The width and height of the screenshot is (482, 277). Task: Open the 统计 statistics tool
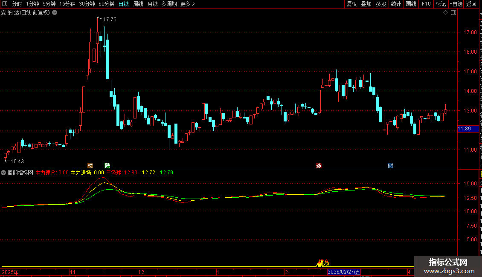pyautogui.click(x=396, y=4)
